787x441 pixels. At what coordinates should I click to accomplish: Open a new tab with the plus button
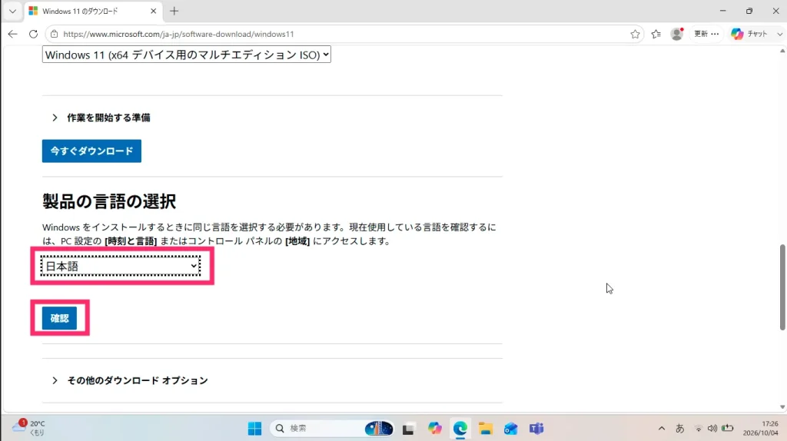tap(174, 11)
